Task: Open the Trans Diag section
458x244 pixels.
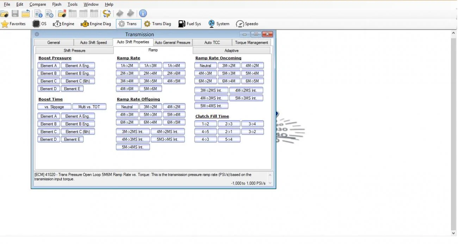Action: click(157, 24)
